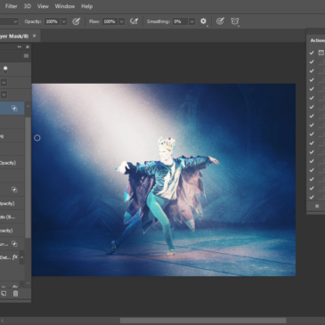Open the Flow slider dropdown arrow

pos(121,21)
